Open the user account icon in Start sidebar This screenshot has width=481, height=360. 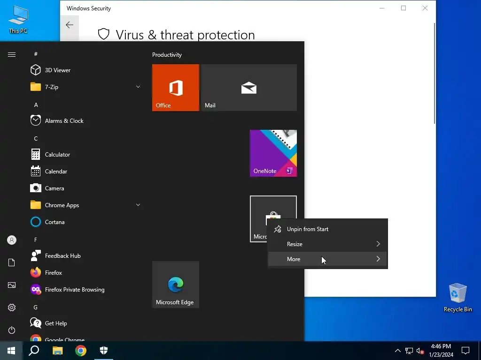[x=12, y=240]
